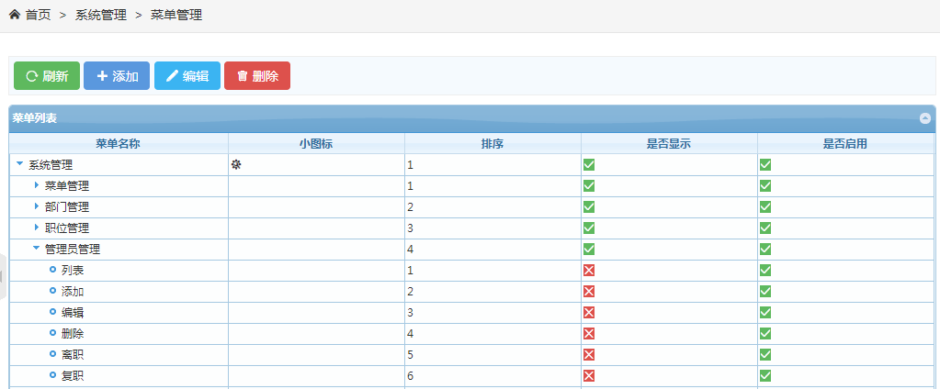The height and width of the screenshot is (389, 940).
Task: Toggle 是否启用 check for tree row 添加
Action: pos(764,292)
